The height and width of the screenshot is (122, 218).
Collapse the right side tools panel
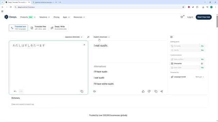point(171,37)
